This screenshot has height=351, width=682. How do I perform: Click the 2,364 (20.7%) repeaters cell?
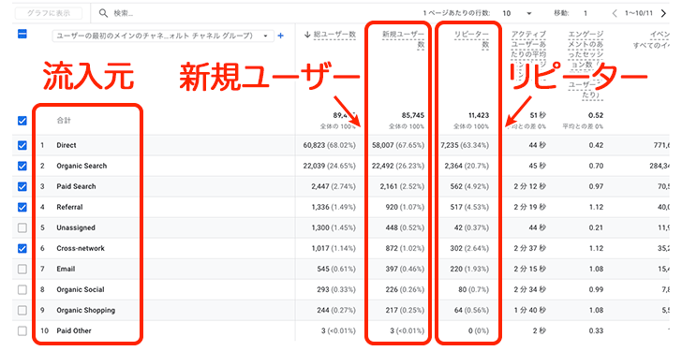coord(467,166)
